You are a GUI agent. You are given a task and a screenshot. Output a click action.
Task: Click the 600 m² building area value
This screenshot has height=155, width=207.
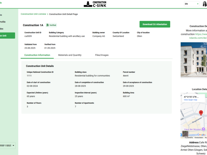126,96
